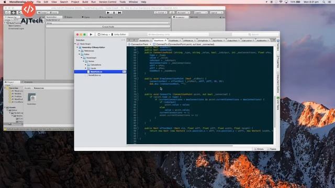Open the Toolbox side panel
The width and height of the screenshot is (335, 188).
coord(278,45)
